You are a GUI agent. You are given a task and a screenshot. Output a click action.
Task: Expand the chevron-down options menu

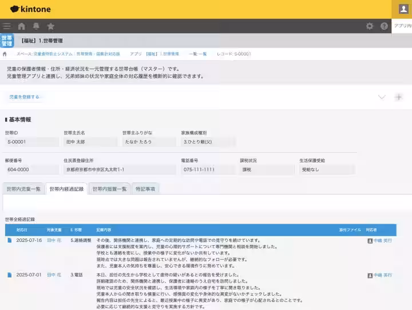382,97
